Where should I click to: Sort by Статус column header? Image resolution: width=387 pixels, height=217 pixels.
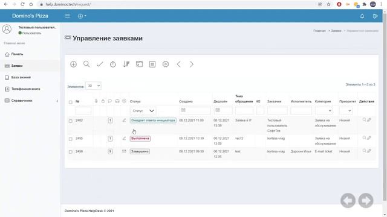[135, 101]
